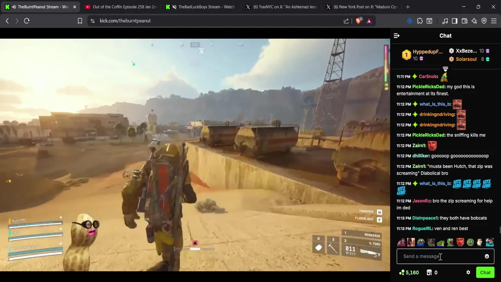Reload the page

[27, 21]
